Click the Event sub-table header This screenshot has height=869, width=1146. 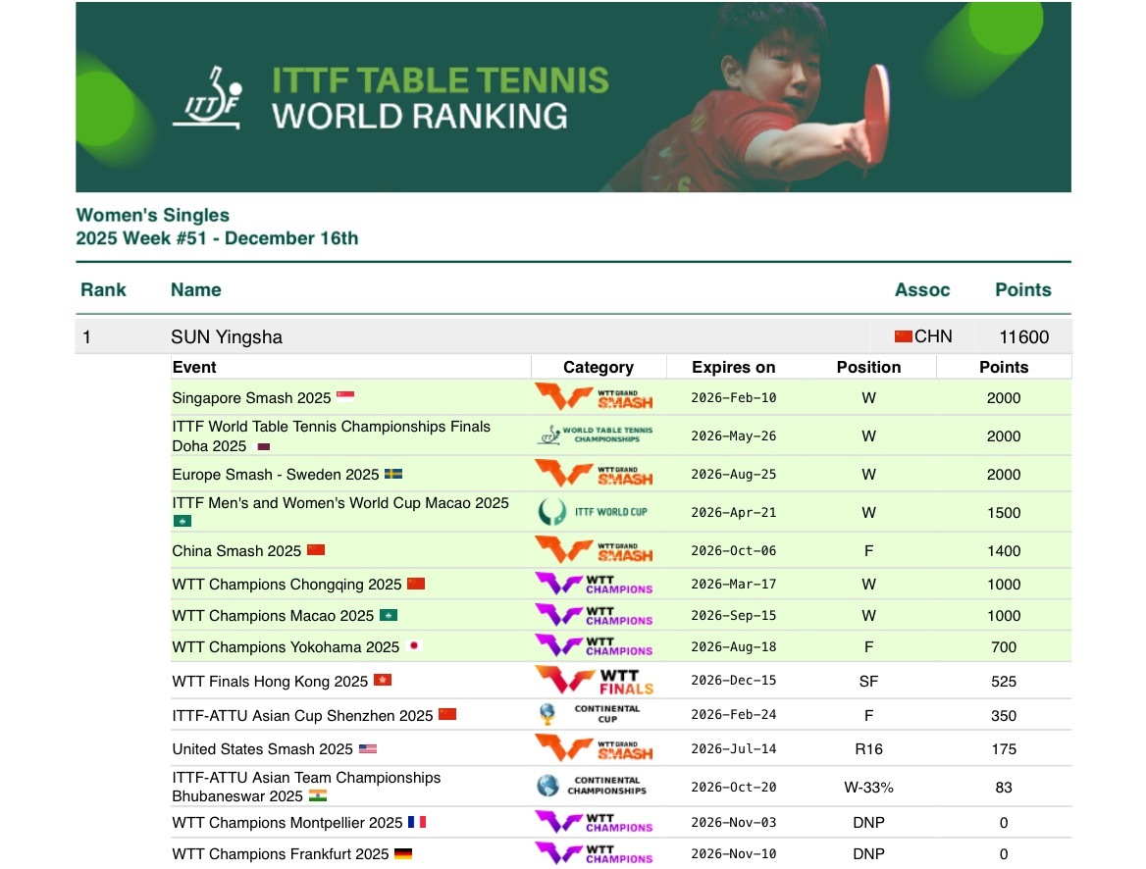point(194,367)
